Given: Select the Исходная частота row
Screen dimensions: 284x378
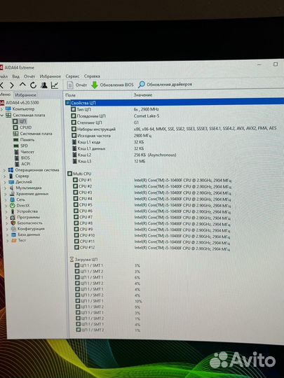Looking at the screenshot, I should [x=94, y=136].
